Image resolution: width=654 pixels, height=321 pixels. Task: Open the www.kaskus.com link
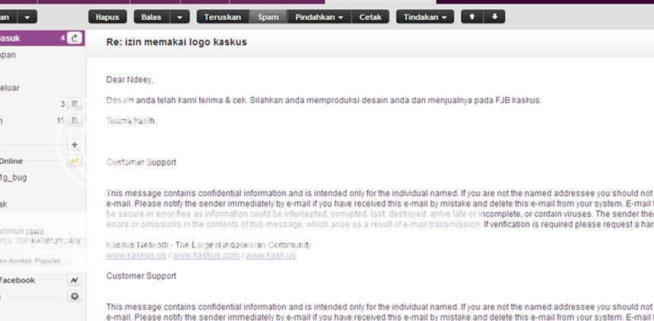[x=206, y=255]
